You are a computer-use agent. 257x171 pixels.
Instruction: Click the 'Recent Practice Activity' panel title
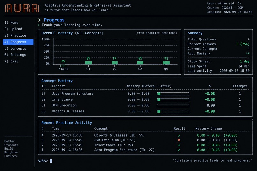pos(67,123)
